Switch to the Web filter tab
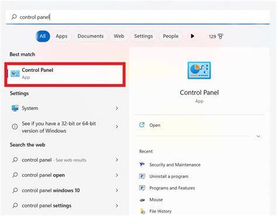Screen dimensions: 277x216 coord(119,36)
